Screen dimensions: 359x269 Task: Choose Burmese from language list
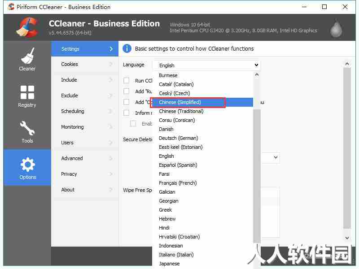pos(203,75)
